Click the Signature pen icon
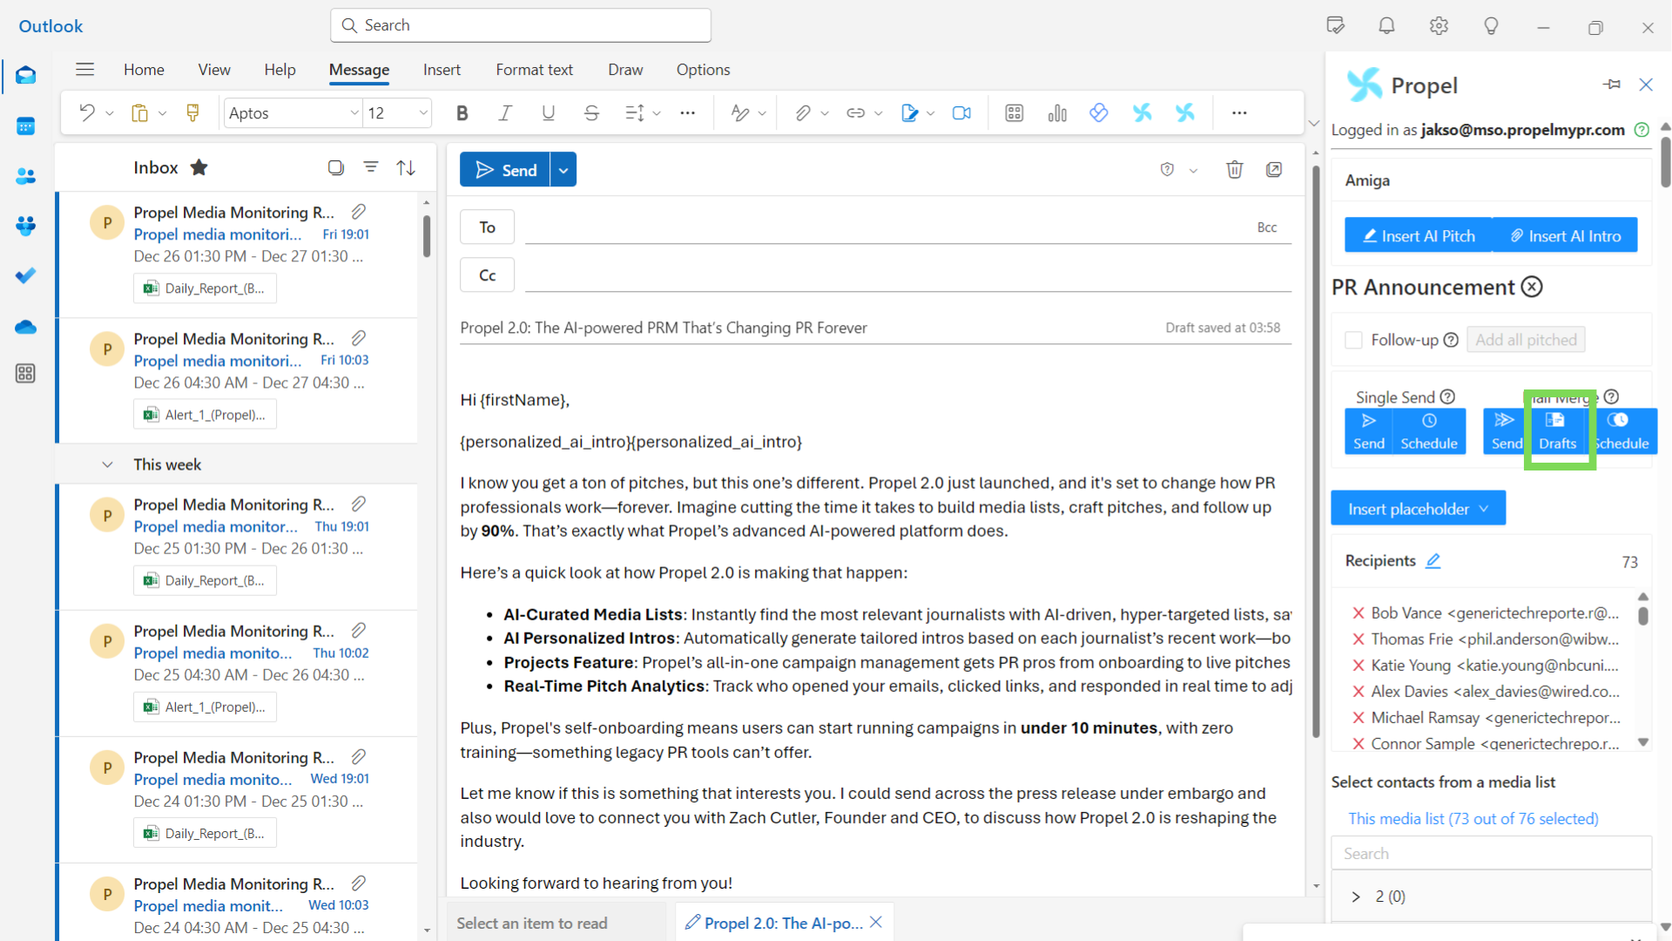The height and width of the screenshot is (941, 1672). (909, 112)
